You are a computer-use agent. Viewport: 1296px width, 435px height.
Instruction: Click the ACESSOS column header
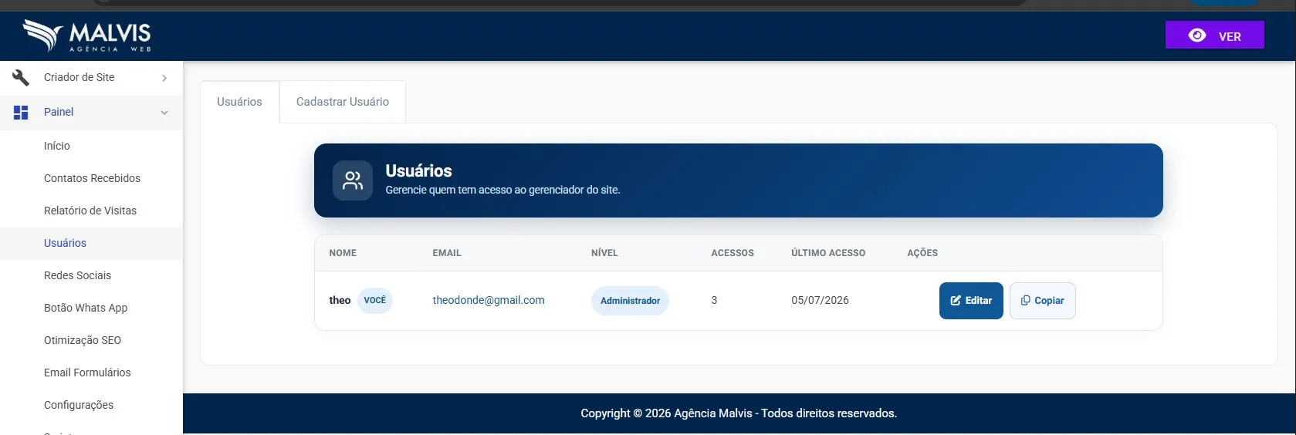coord(733,253)
